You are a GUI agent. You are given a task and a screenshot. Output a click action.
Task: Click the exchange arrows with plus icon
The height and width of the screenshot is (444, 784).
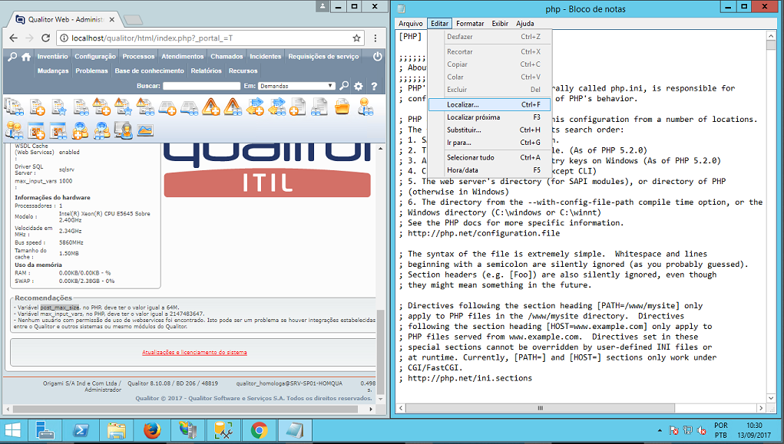(x=254, y=107)
